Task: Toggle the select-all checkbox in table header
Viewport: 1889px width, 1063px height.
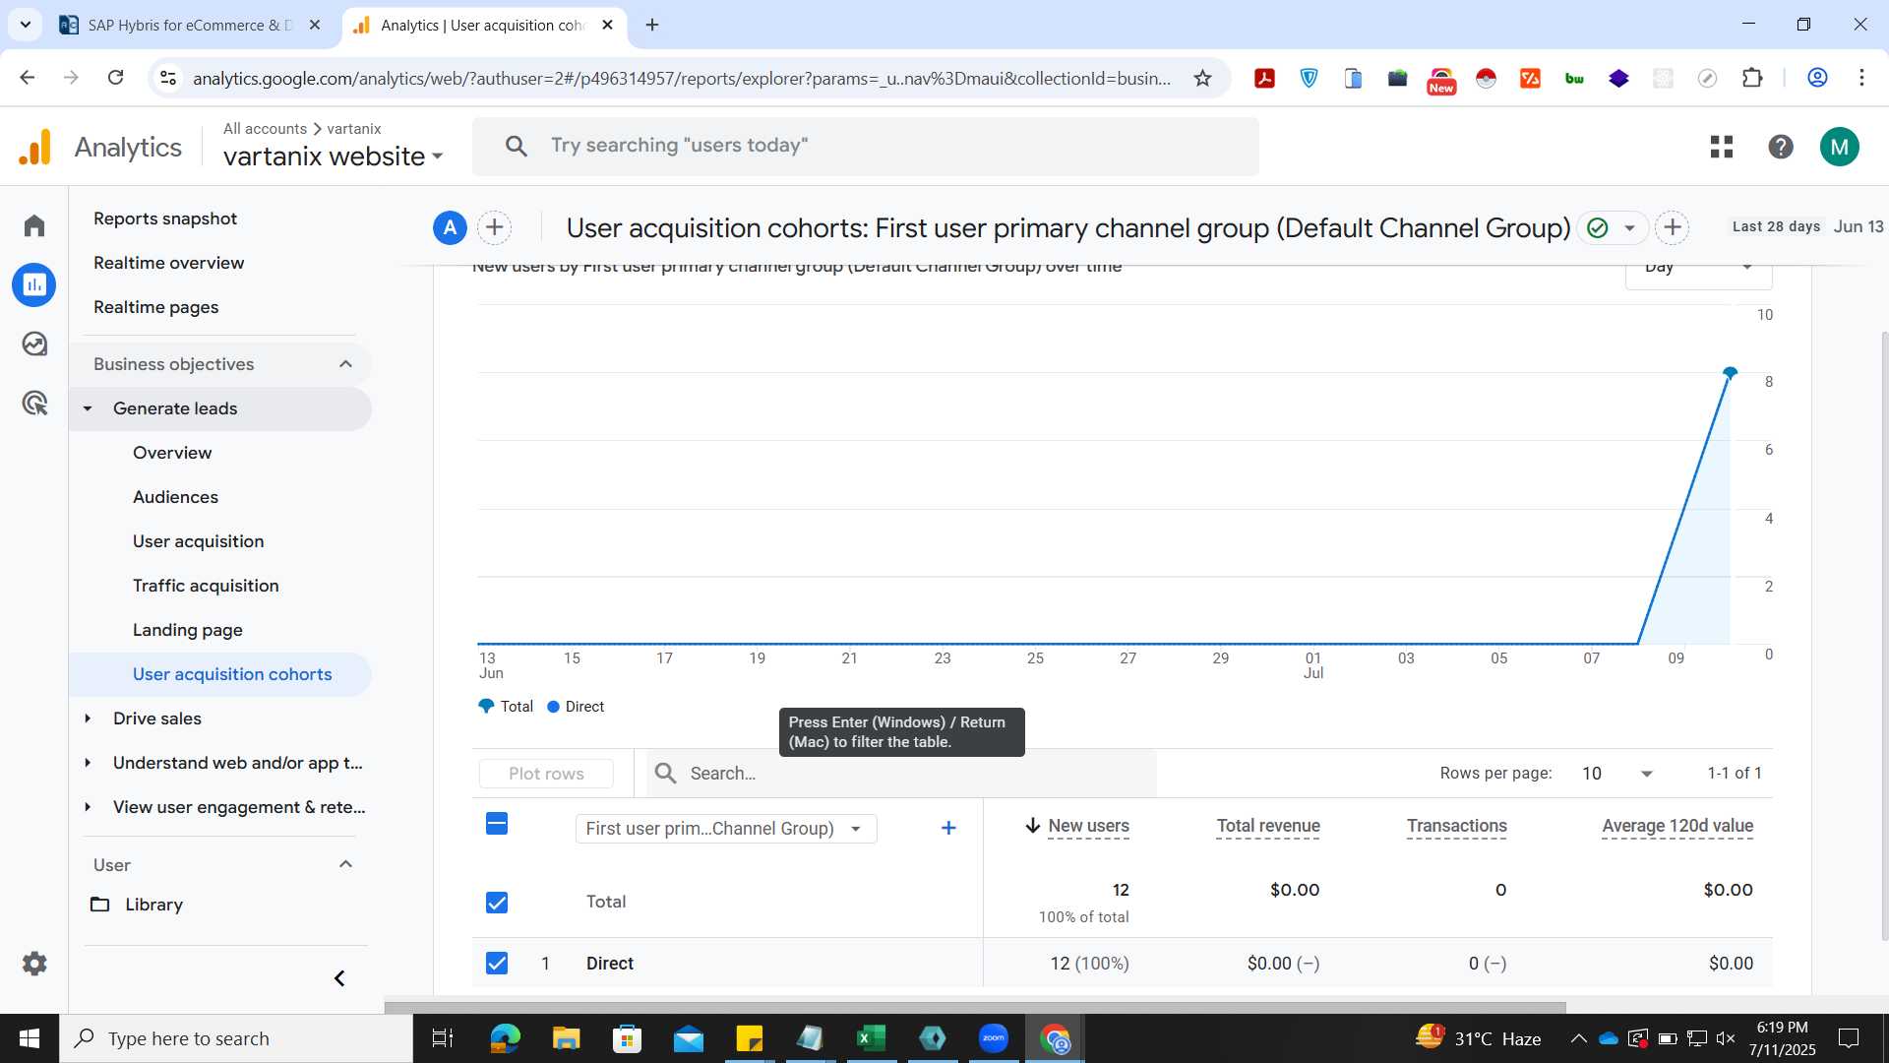Action: click(x=497, y=825)
